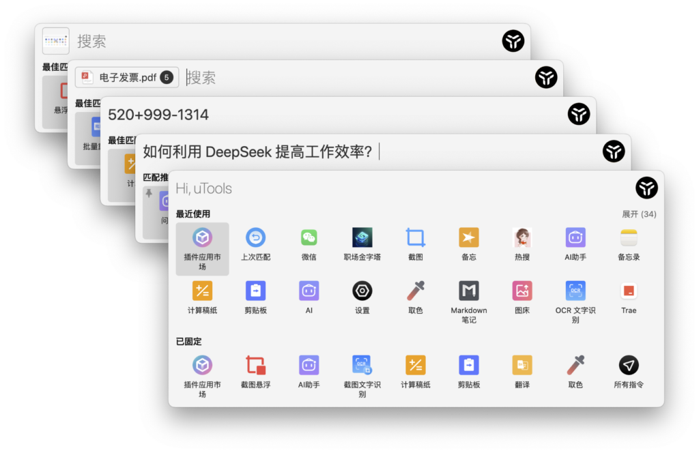The width and height of the screenshot is (699, 453).
Task: Select the 电子发票.pdf attachment chip
Action: tap(126, 77)
